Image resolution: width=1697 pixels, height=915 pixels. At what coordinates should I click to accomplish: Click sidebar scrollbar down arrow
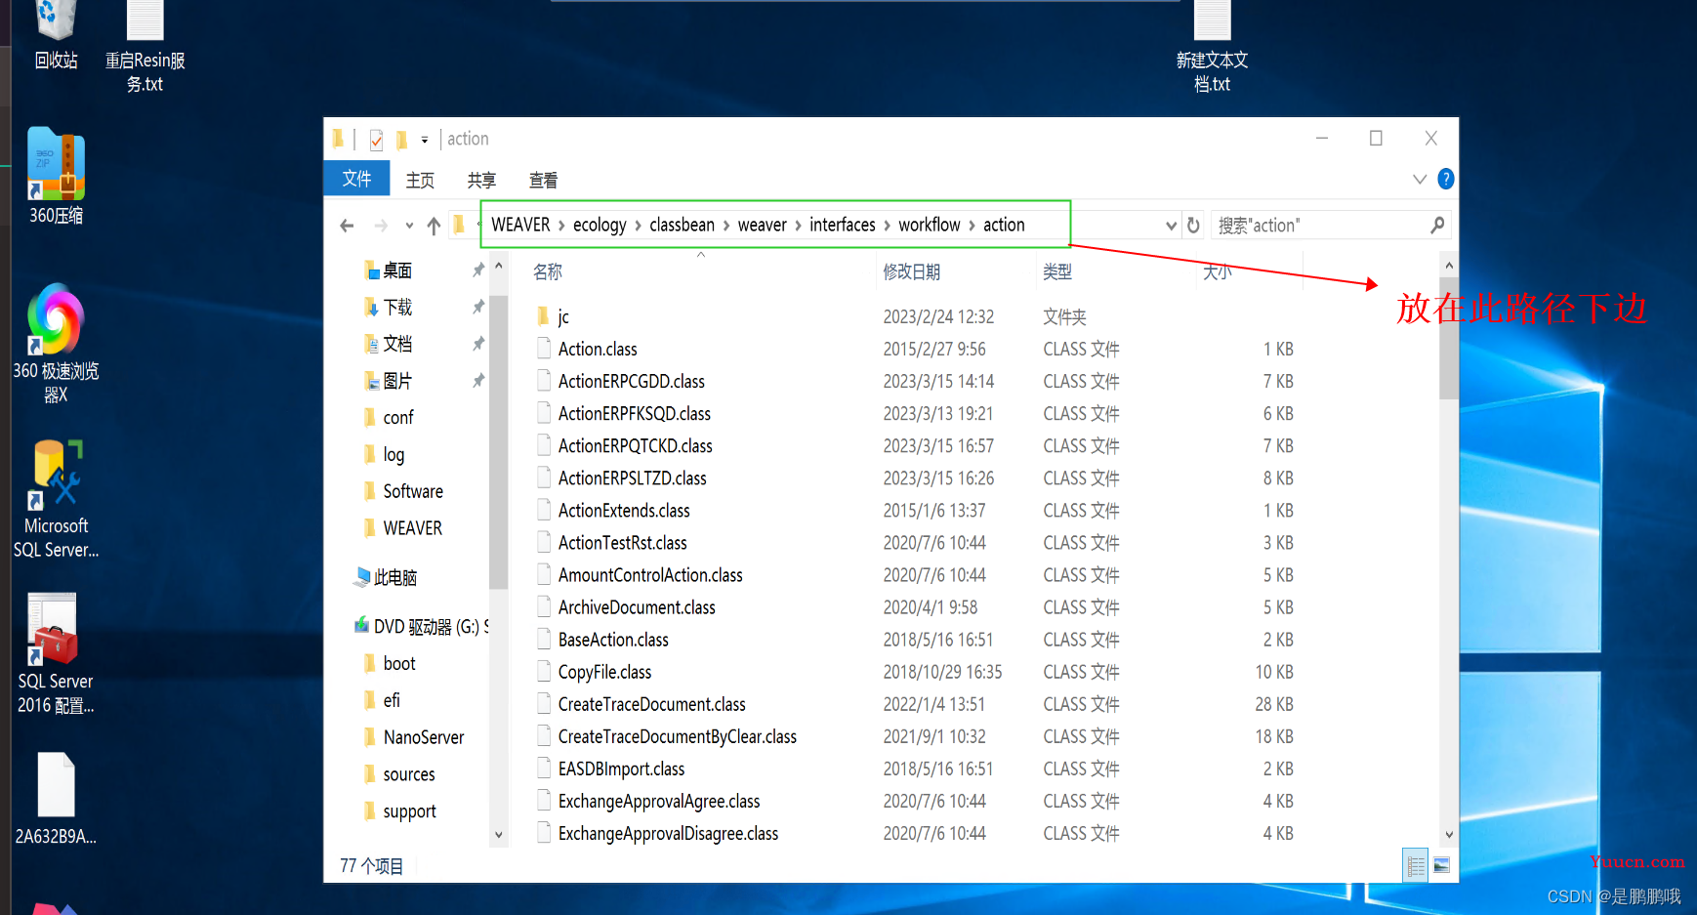(499, 835)
